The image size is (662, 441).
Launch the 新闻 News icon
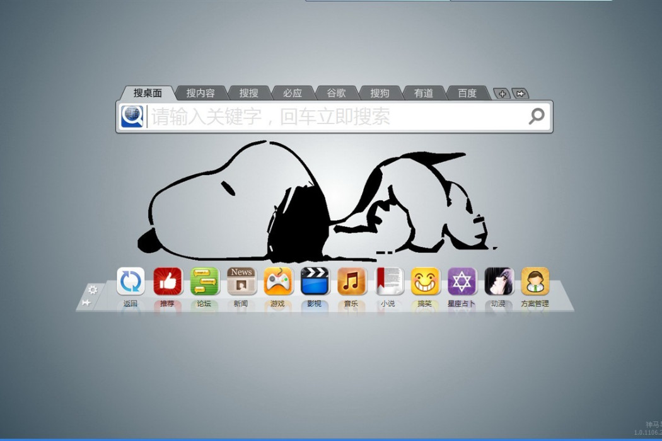(x=241, y=282)
